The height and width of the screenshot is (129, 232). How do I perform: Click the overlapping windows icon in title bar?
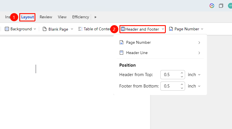point(221,6)
